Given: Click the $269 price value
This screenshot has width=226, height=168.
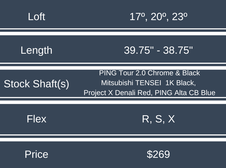Looking at the screenshot, I should pos(159,154).
